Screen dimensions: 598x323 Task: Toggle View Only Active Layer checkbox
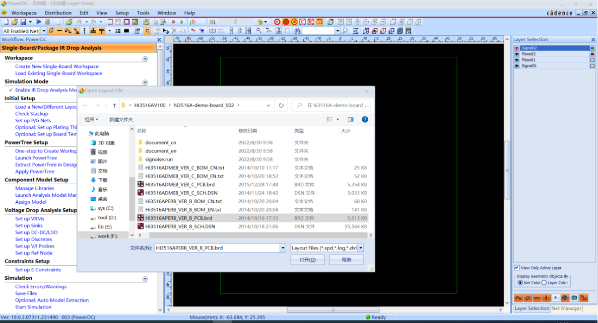[x=517, y=268]
